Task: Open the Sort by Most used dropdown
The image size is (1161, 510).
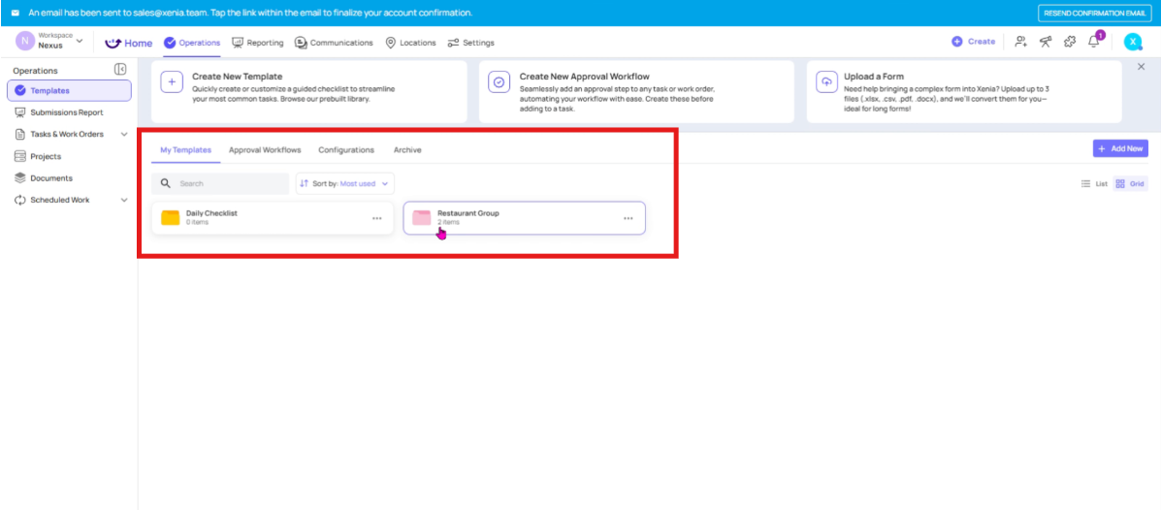Action: pyautogui.click(x=344, y=183)
